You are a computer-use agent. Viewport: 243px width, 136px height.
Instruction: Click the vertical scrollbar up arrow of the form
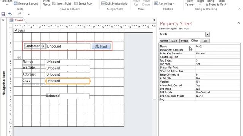[155, 25]
